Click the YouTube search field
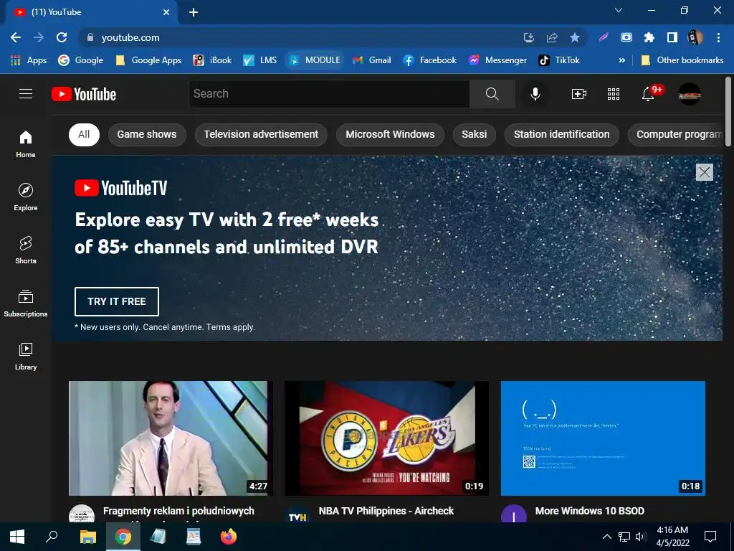Screen dimensions: 734x551 click(329, 94)
